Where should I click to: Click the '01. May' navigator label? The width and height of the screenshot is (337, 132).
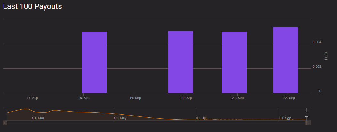[120, 118]
